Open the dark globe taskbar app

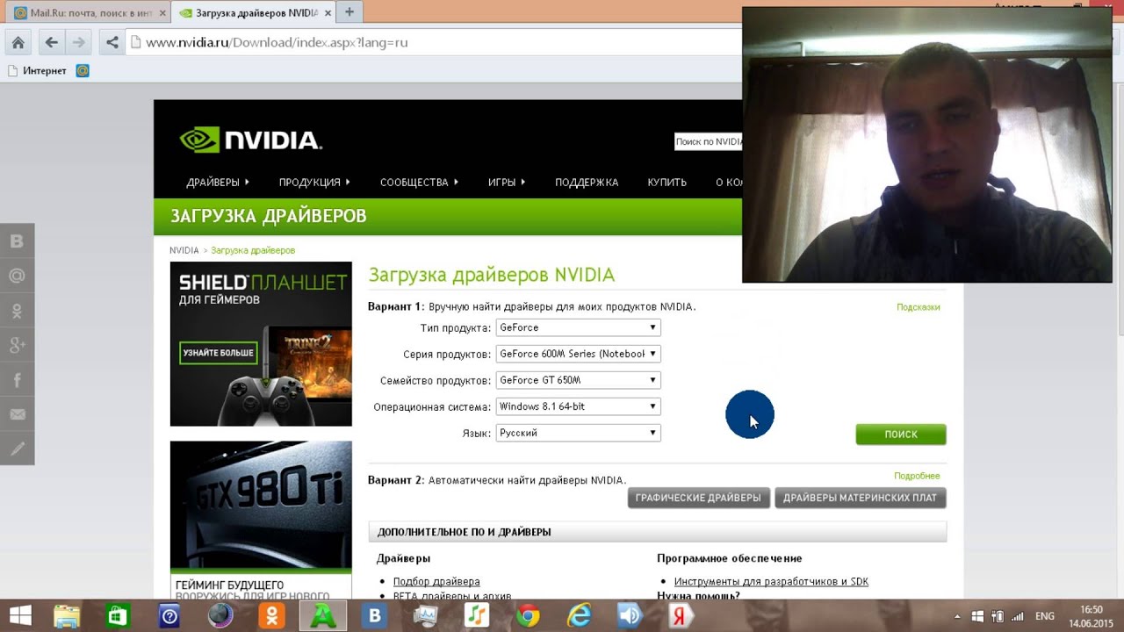(x=220, y=616)
